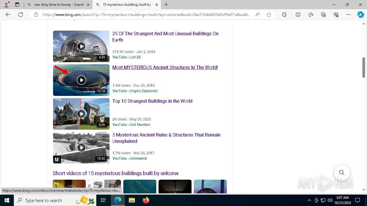Open the browser profile avatar icon
367x206 pixels.
point(6,5)
